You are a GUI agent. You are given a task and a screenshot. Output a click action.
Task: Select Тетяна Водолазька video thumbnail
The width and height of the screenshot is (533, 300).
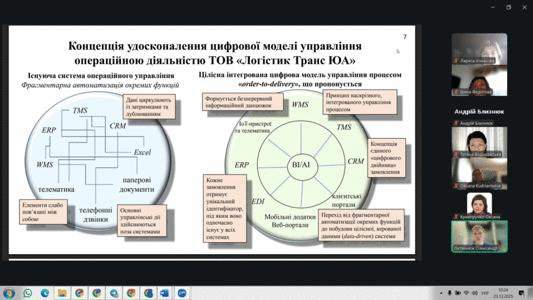(478, 141)
